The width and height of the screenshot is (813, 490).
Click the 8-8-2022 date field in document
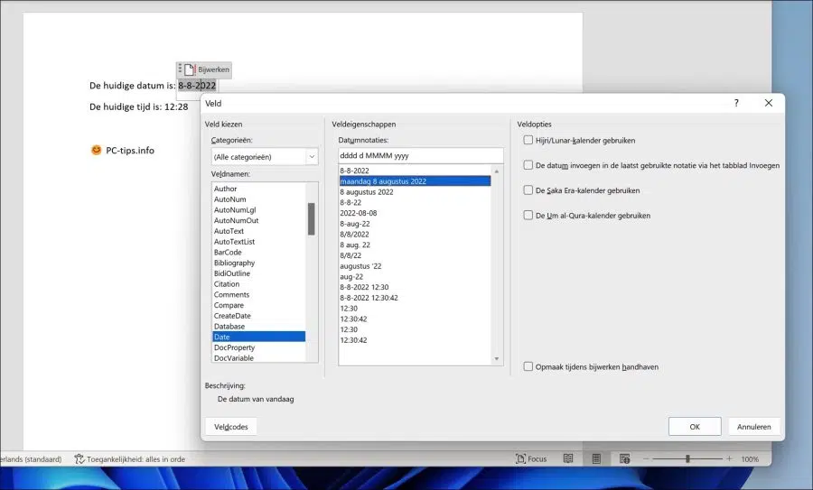(x=197, y=86)
